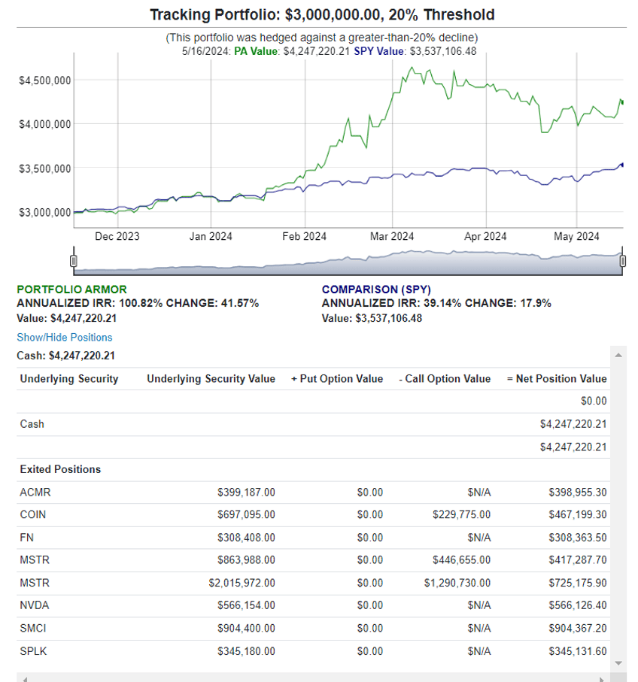The width and height of the screenshot is (638, 682).
Task: Click the Underlying Security column header
Action: tap(69, 379)
